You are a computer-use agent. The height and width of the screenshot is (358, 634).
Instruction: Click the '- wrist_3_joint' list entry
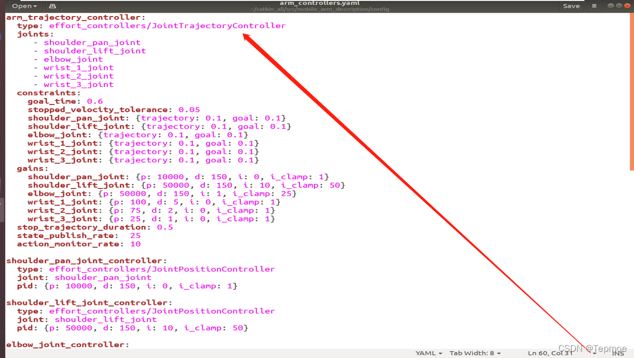[x=73, y=85]
